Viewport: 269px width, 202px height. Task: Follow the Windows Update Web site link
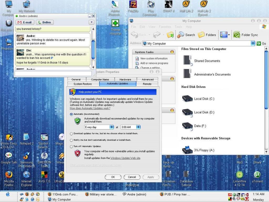pos(125,158)
